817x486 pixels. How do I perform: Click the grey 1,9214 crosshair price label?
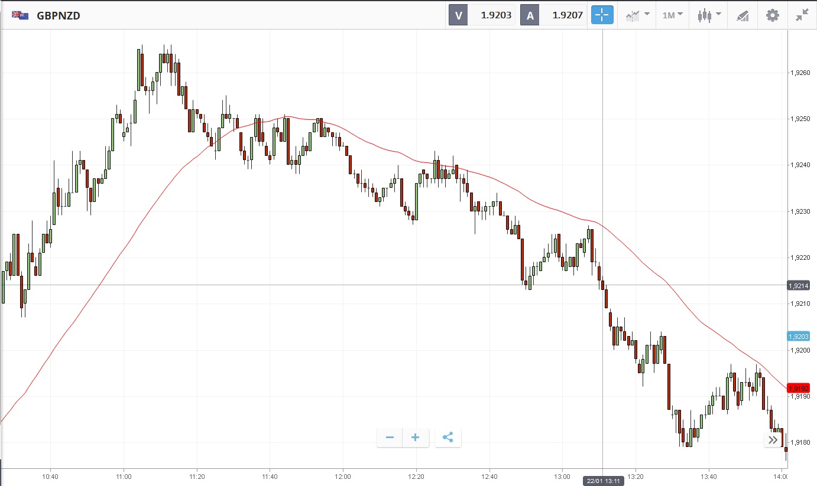pos(798,285)
